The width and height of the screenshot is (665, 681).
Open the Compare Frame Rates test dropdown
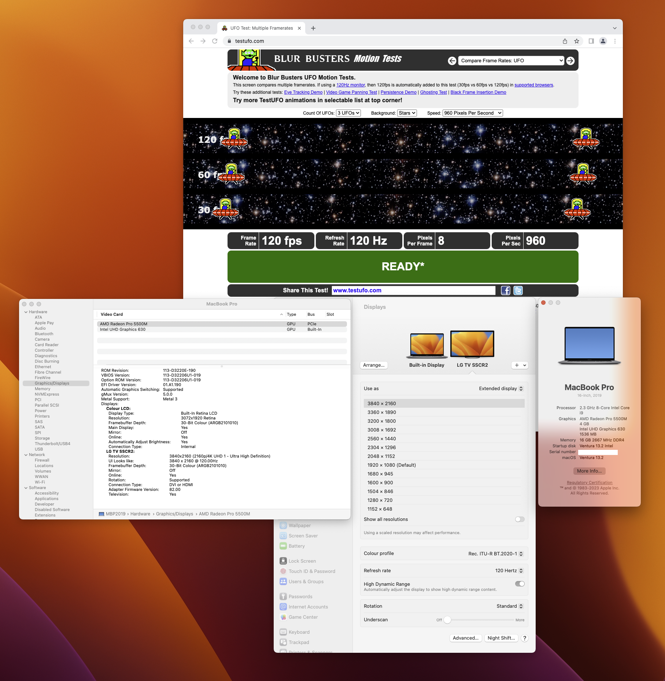click(511, 61)
